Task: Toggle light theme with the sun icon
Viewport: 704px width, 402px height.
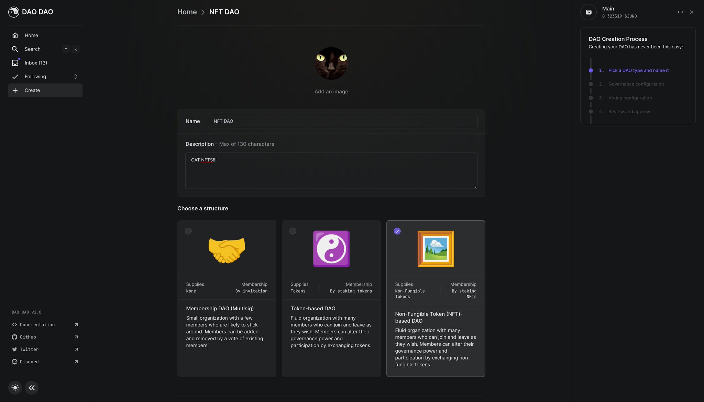Action: [15, 388]
